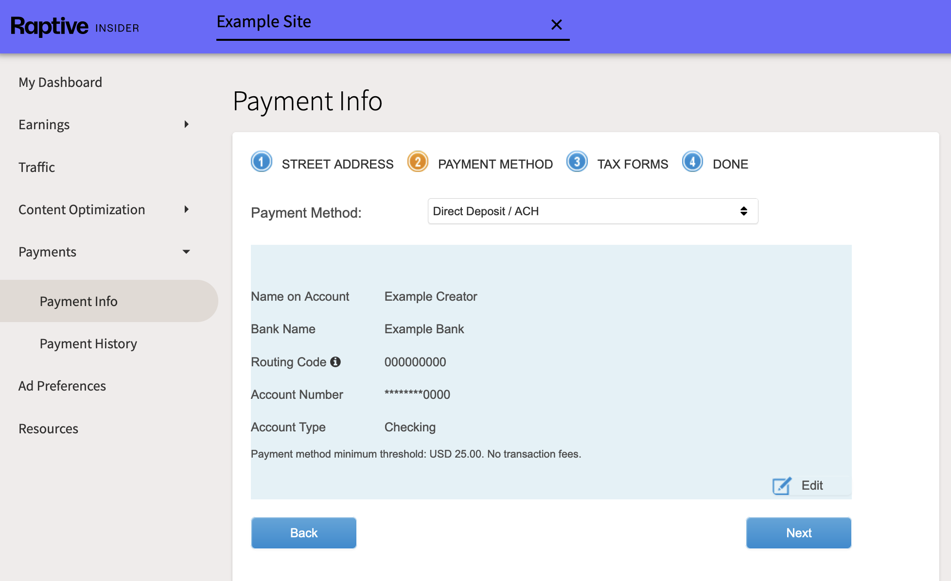Click the step 1 Street Address circle icon
This screenshot has height=581, width=951.
tap(261, 162)
